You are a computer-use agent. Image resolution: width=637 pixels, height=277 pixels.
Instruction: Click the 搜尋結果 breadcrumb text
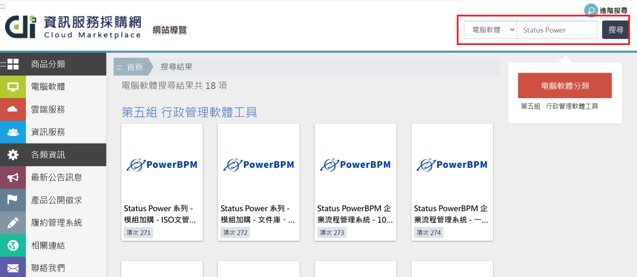(x=176, y=67)
